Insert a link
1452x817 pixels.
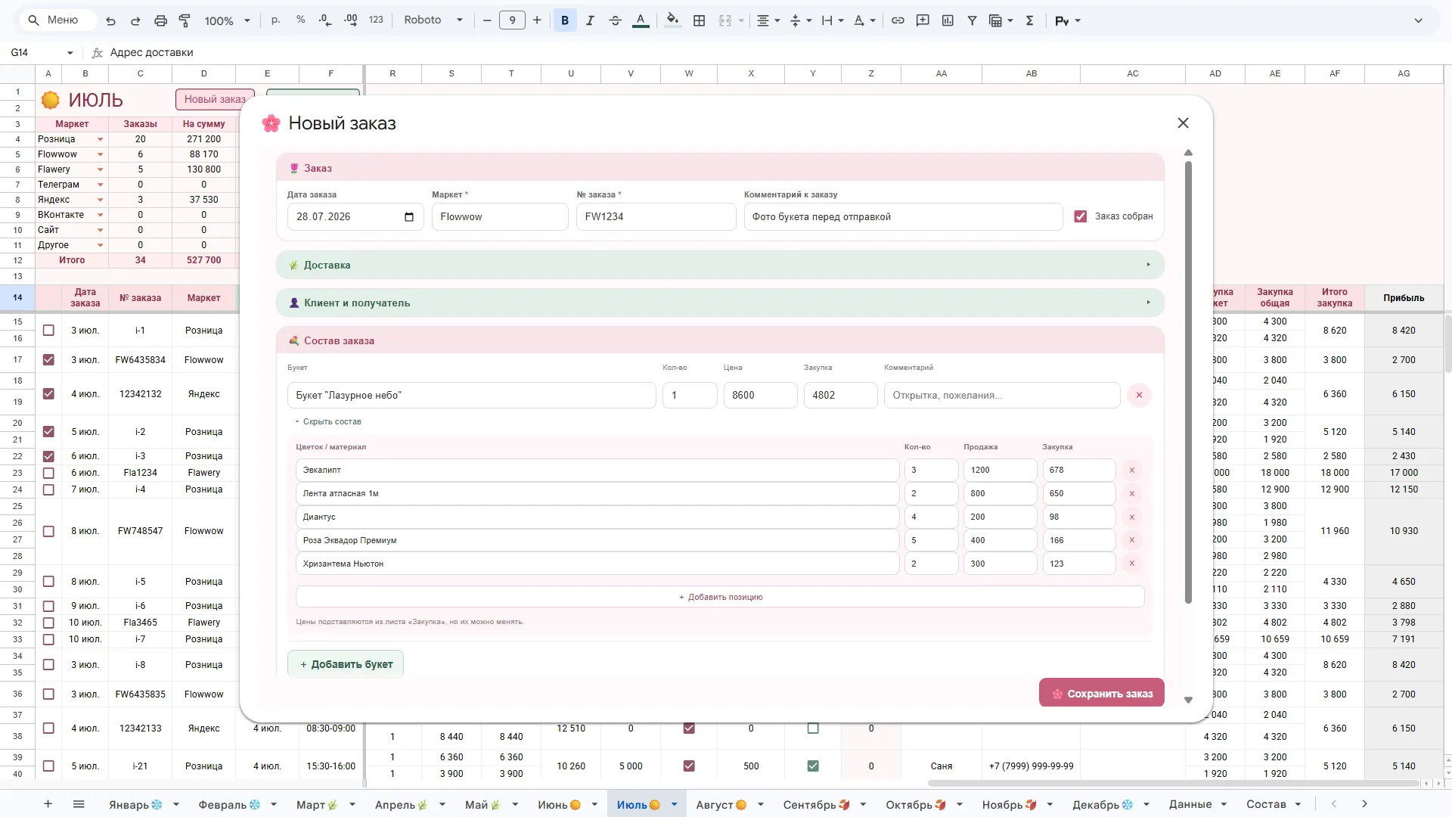click(x=898, y=20)
